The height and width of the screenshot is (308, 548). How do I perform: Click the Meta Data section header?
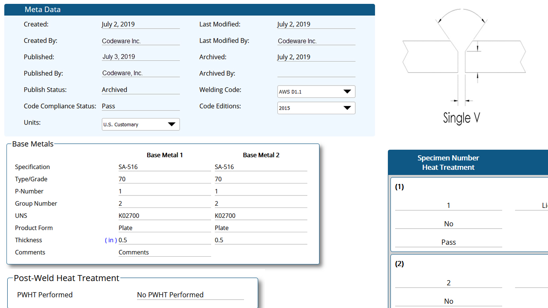pyautogui.click(x=189, y=10)
